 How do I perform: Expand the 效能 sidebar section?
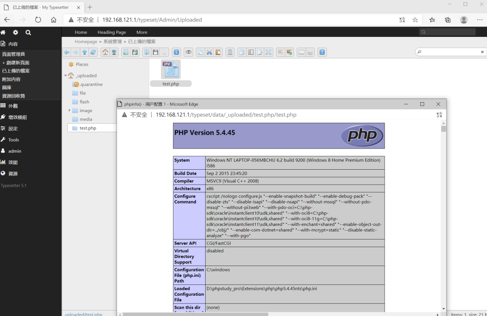[x=31, y=162]
